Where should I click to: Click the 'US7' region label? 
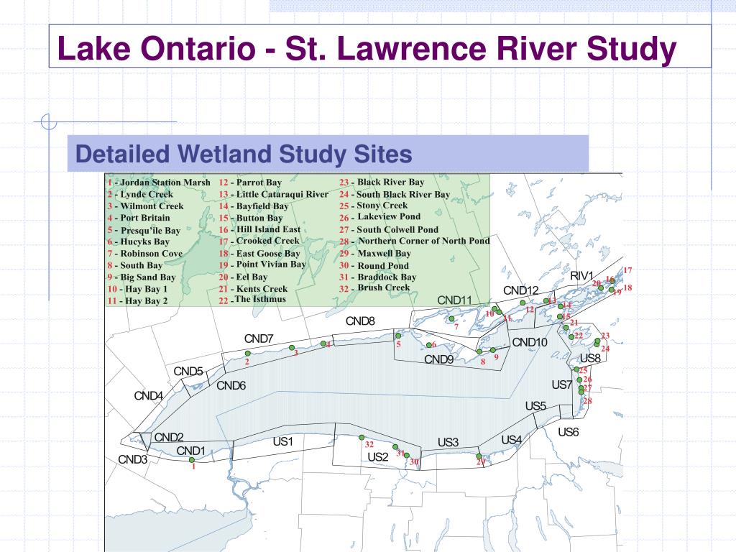pyautogui.click(x=562, y=385)
